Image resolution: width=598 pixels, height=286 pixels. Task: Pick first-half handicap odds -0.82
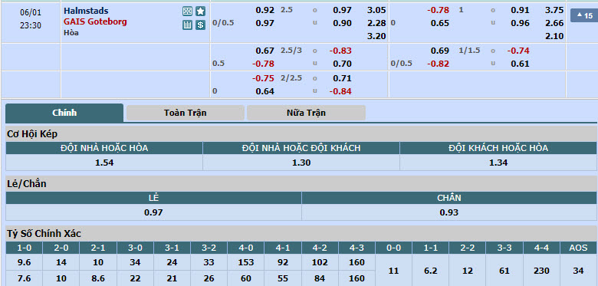439,64
